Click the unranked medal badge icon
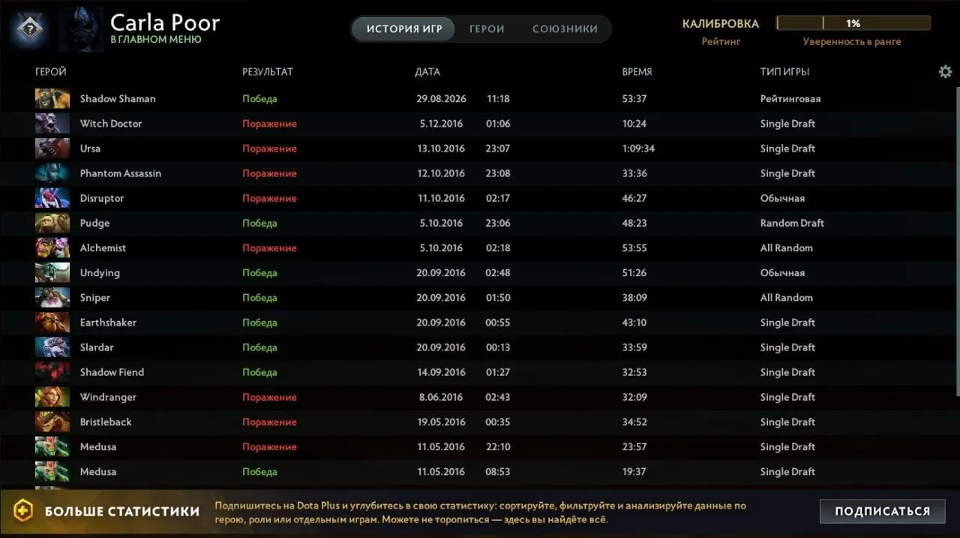Screen dimensions: 960x538 coord(29,29)
